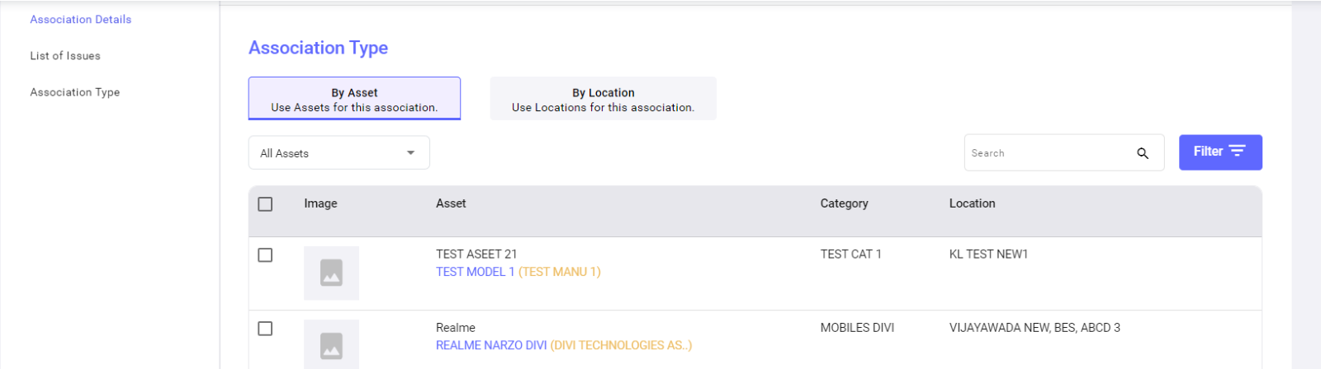
Task: Toggle the select-all header checkbox
Action: [265, 204]
